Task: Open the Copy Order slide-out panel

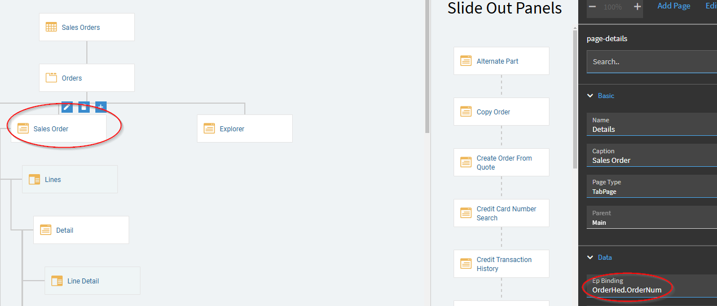Action: pos(502,112)
